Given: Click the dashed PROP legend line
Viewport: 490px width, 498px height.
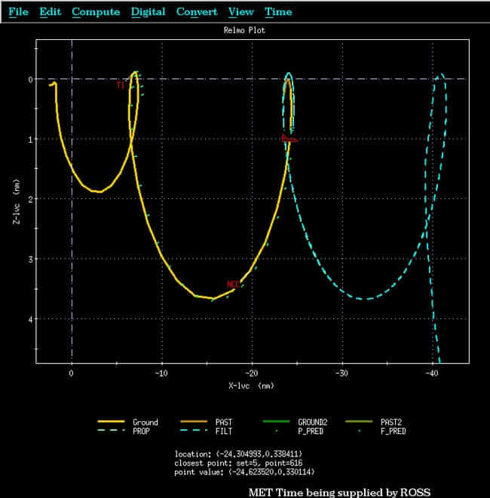Looking at the screenshot, I should pyautogui.click(x=112, y=431).
